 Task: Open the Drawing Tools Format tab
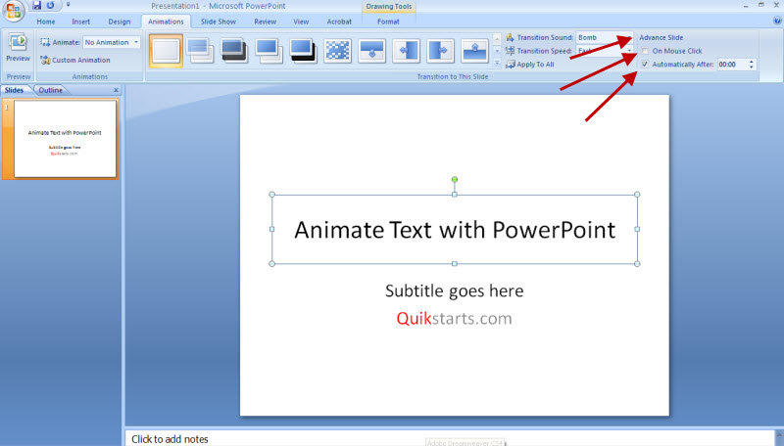[388, 22]
